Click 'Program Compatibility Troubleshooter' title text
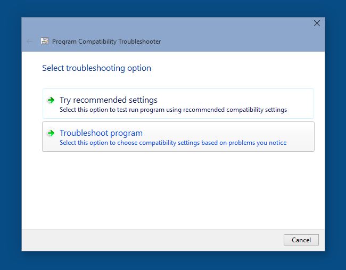 click(x=106, y=42)
